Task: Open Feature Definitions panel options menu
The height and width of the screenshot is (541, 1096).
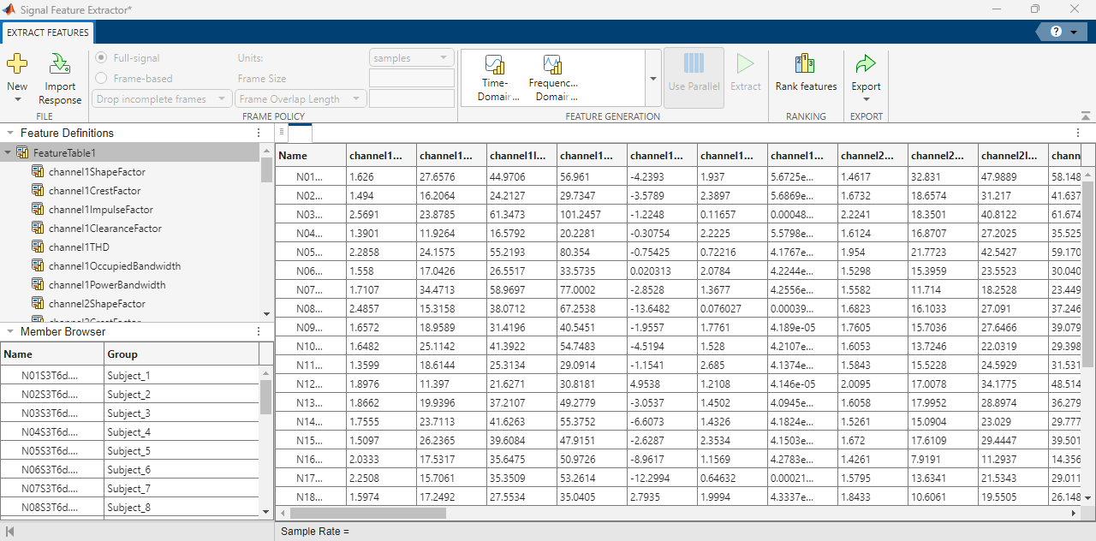Action: (259, 133)
